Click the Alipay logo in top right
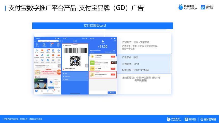The width and height of the screenshot is (219, 123). pyautogui.click(x=207, y=7)
